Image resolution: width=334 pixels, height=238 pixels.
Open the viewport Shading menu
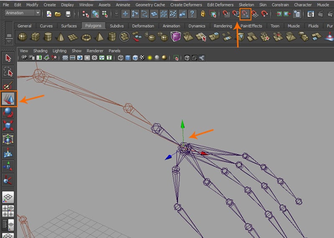point(40,51)
